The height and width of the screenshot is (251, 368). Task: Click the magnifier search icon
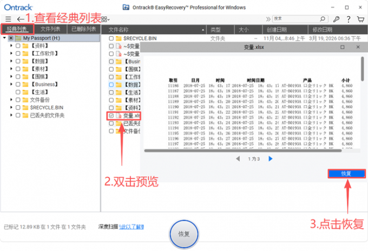tap(323, 19)
